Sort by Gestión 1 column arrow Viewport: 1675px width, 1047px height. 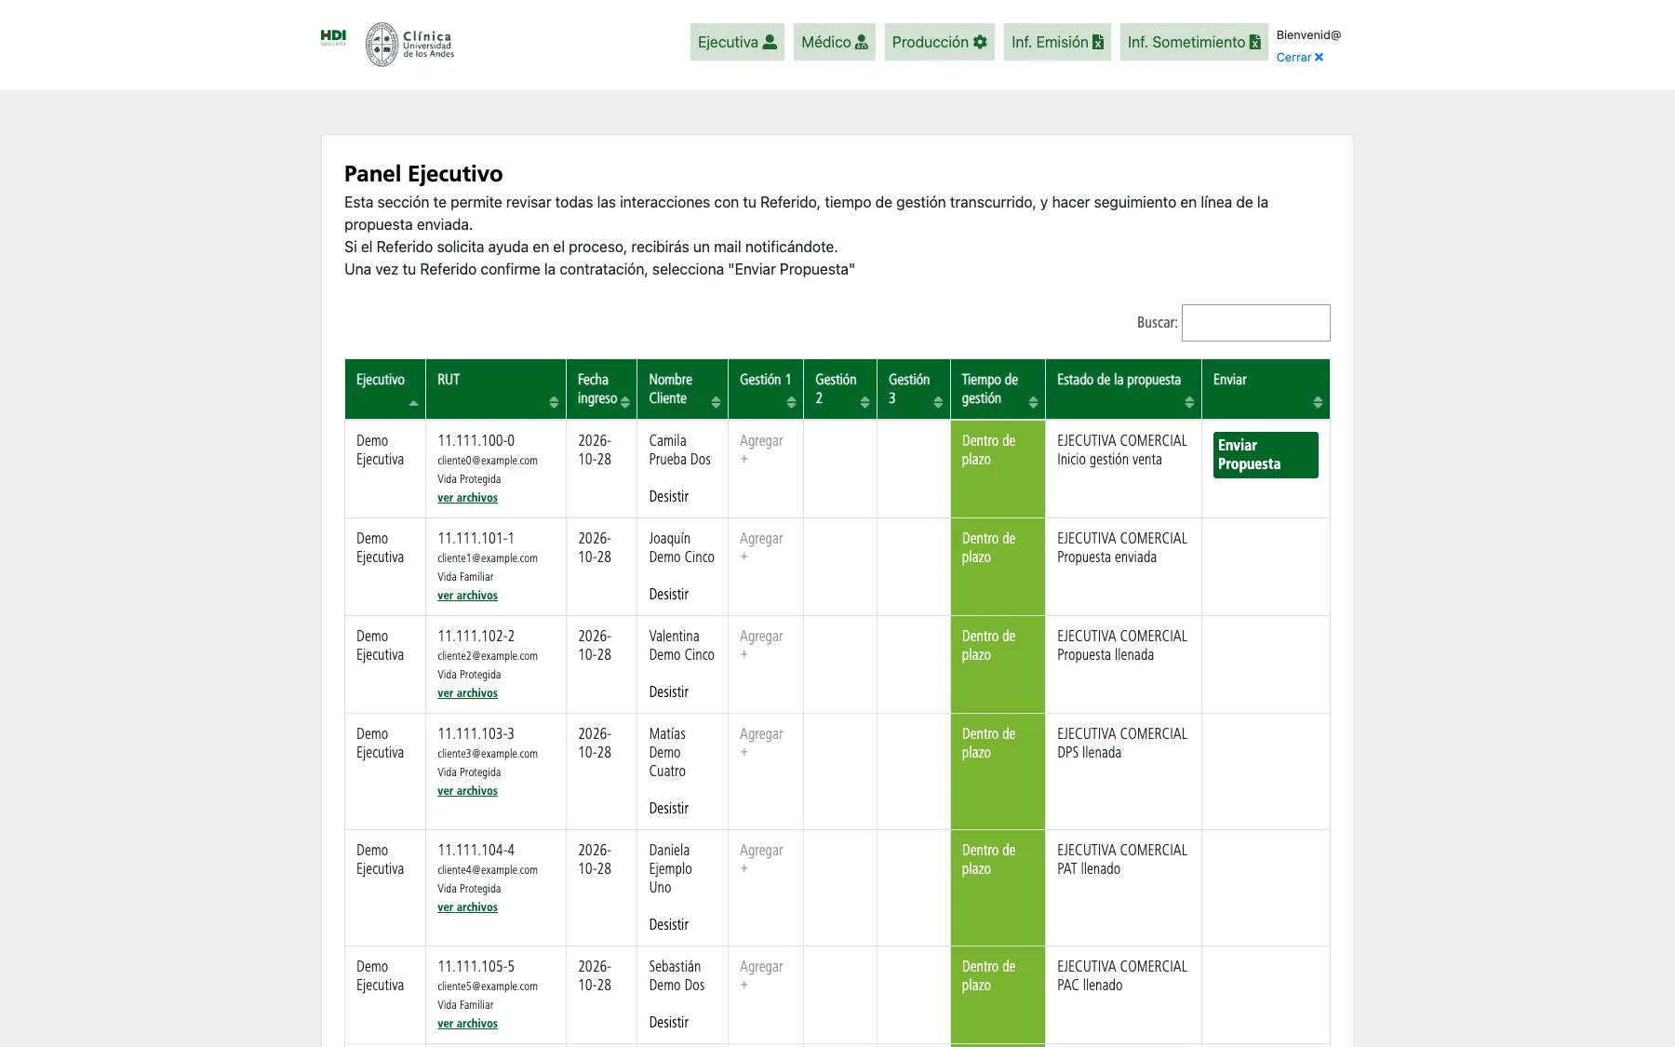pyautogui.click(x=791, y=402)
